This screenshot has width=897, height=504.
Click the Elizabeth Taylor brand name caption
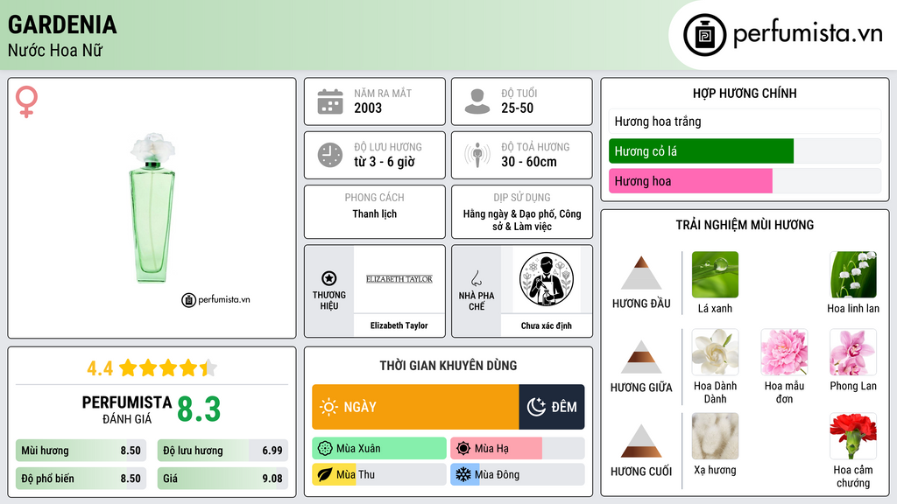pyautogui.click(x=399, y=325)
